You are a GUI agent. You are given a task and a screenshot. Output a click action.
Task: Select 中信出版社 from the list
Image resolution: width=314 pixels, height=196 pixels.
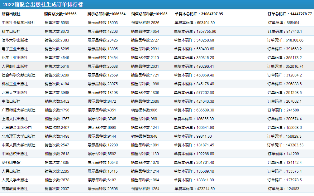pyautogui.click(x=11, y=101)
